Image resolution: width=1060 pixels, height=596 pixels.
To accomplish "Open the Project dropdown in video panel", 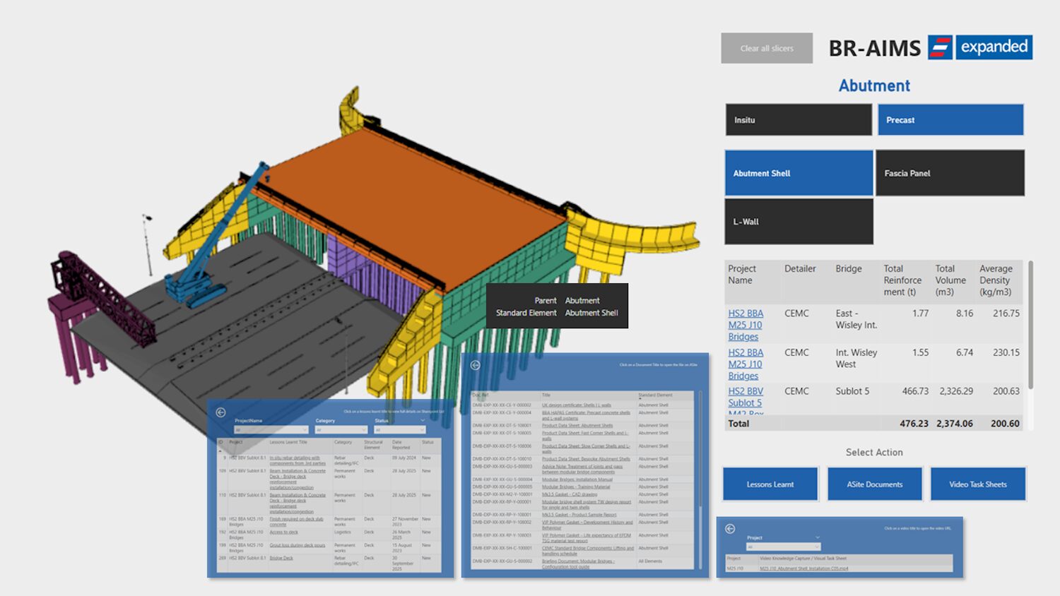I will click(x=783, y=547).
